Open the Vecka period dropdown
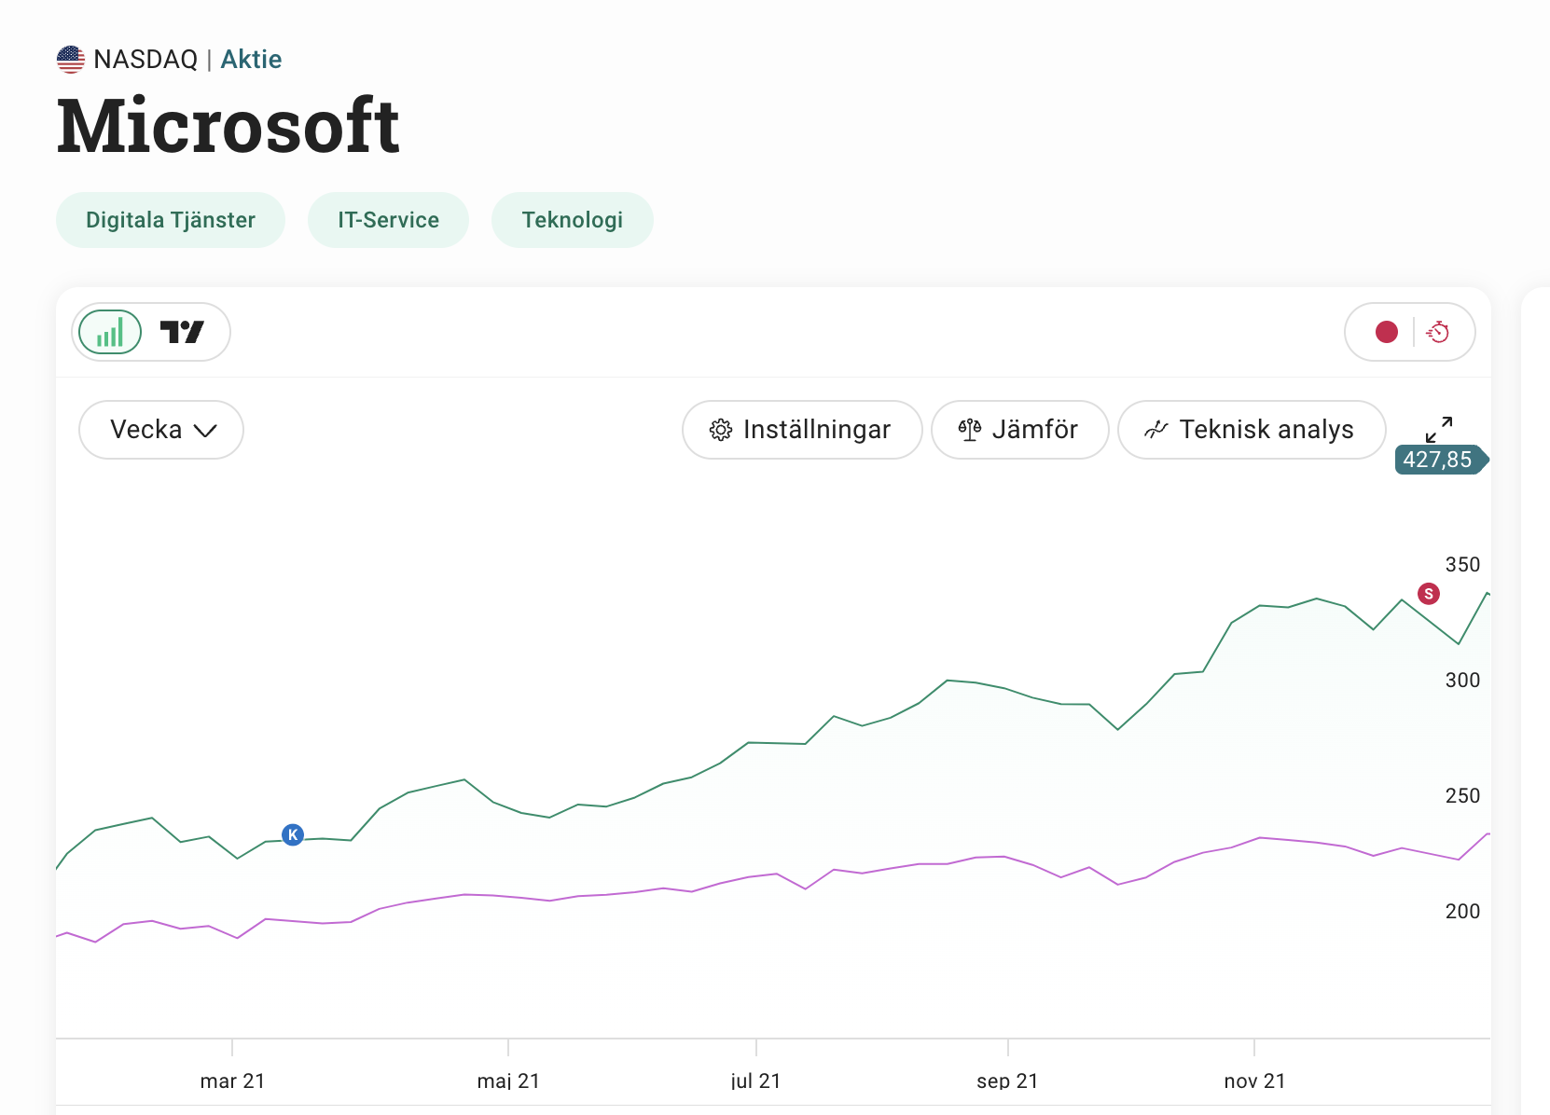The image size is (1550, 1115). point(160,430)
